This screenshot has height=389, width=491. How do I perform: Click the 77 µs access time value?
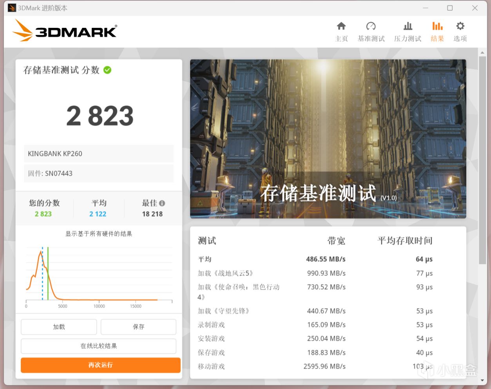pos(424,273)
